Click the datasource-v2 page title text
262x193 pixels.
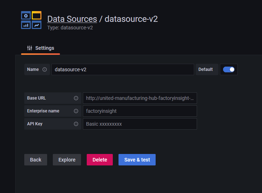(x=131, y=19)
